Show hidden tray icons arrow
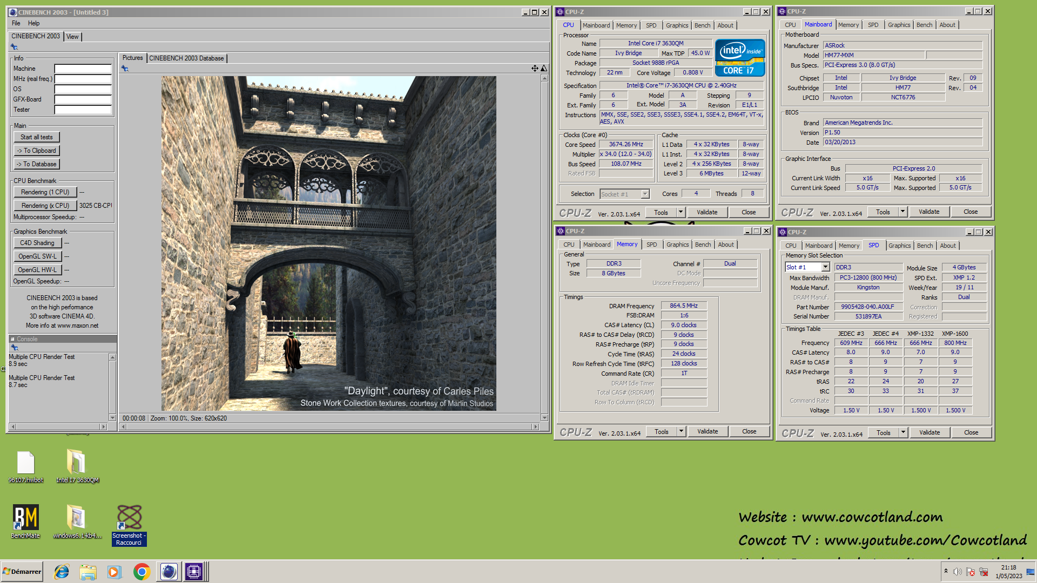Image resolution: width=1037 pixels, height=583 pixels. tap(946, 571)
